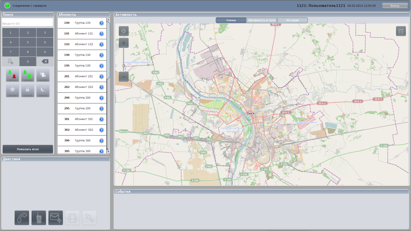Open the new message envelope button
This screenshot has width=411, height=231.
[x=55, y=217]
